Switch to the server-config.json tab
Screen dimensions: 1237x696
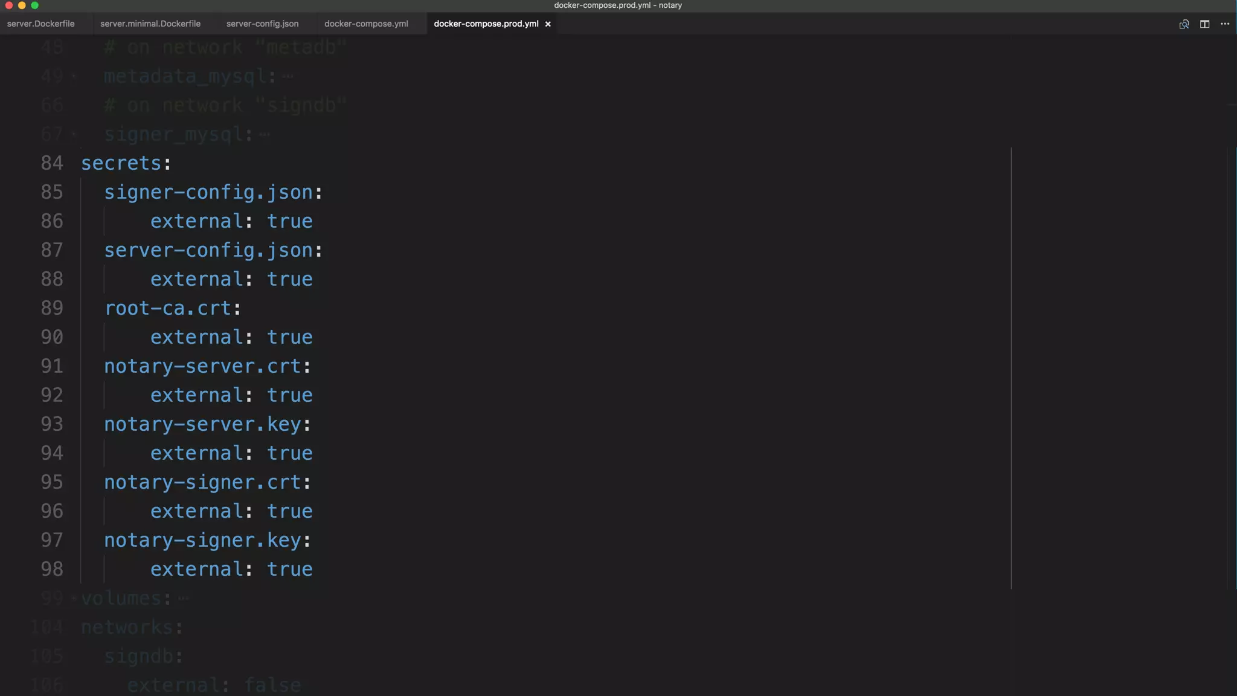pos(262,24)
